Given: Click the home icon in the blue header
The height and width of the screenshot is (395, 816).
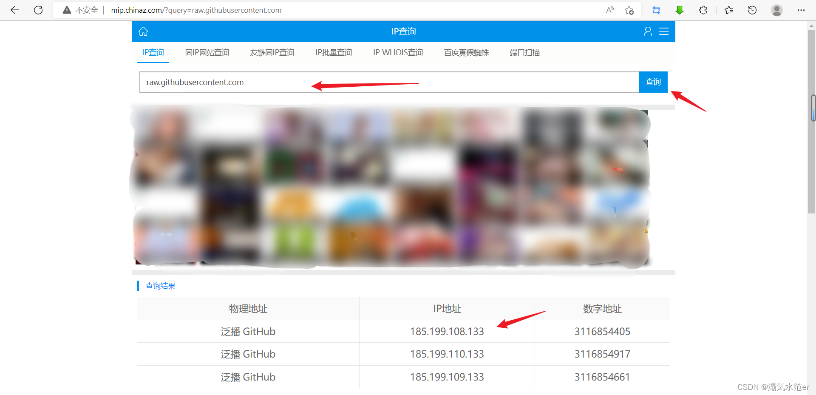Looking at the screenshot, I should [143, 31].
